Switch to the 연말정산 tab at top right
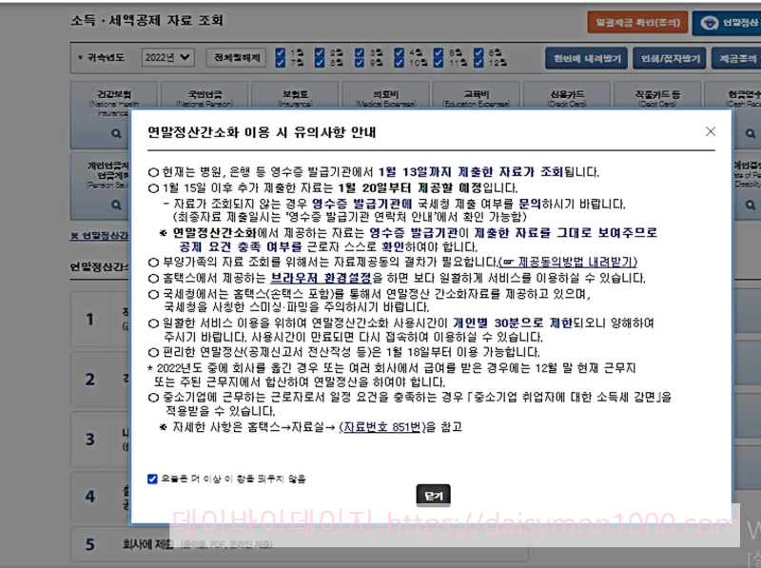The height and width of the screenshot is (568, 761). point(727,23)
